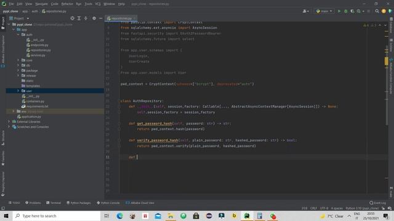Image resolution: width=394 pixels, height=221 pixels.
Task: Open the profiler run icon
Action: pos(359,11)
